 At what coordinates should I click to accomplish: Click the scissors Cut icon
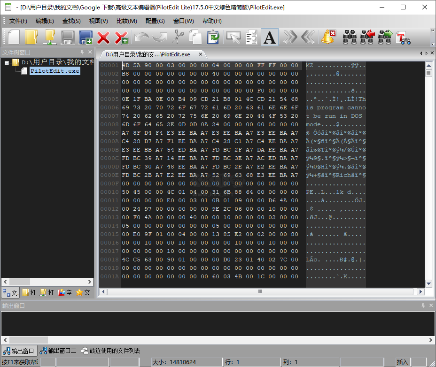click(x=178, y=37)
